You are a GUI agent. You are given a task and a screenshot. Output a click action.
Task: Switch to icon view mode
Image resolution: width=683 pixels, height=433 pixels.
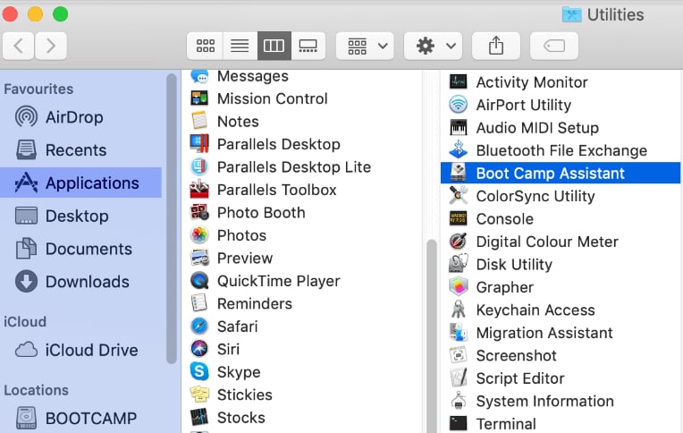click(205, 46)
